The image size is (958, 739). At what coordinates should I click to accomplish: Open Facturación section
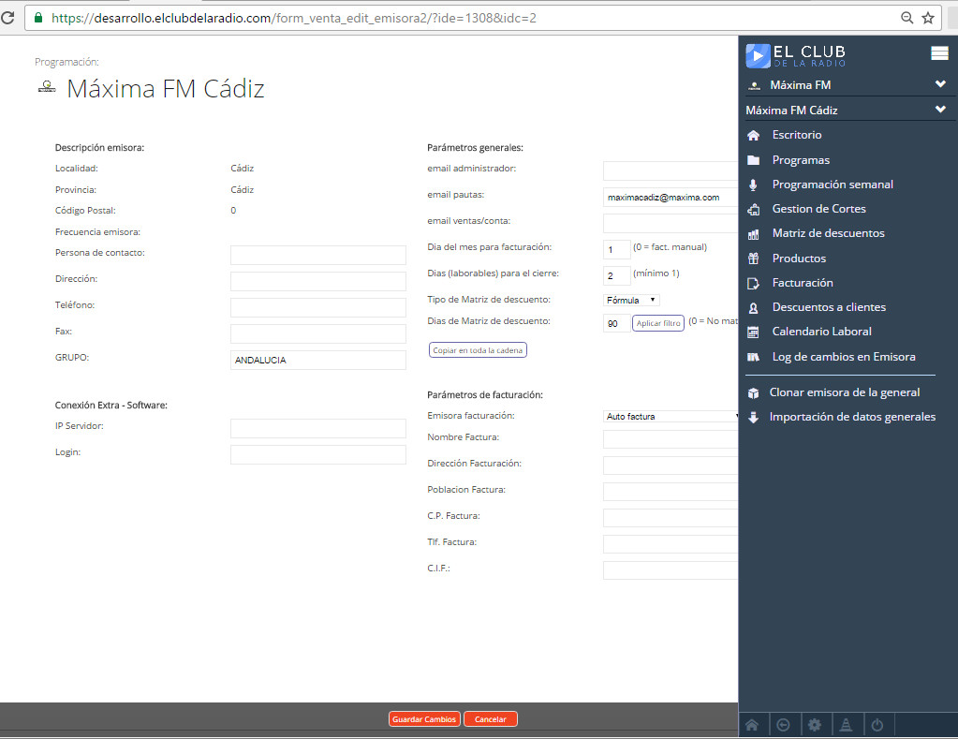coord(803,283)
